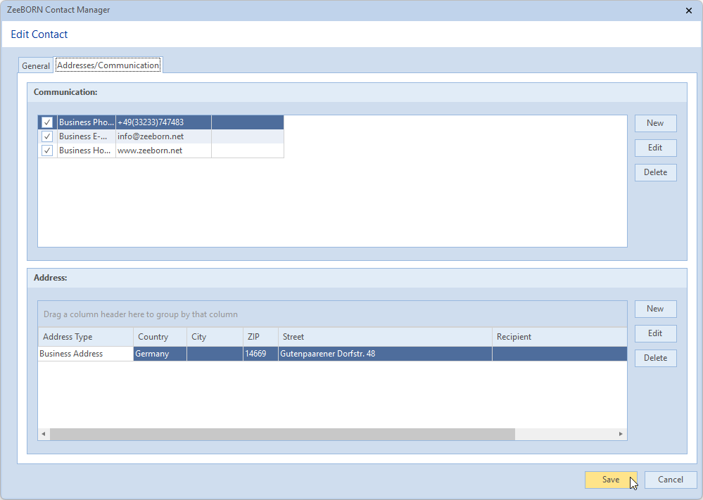Cancel editing the contact

coord(670,480)
